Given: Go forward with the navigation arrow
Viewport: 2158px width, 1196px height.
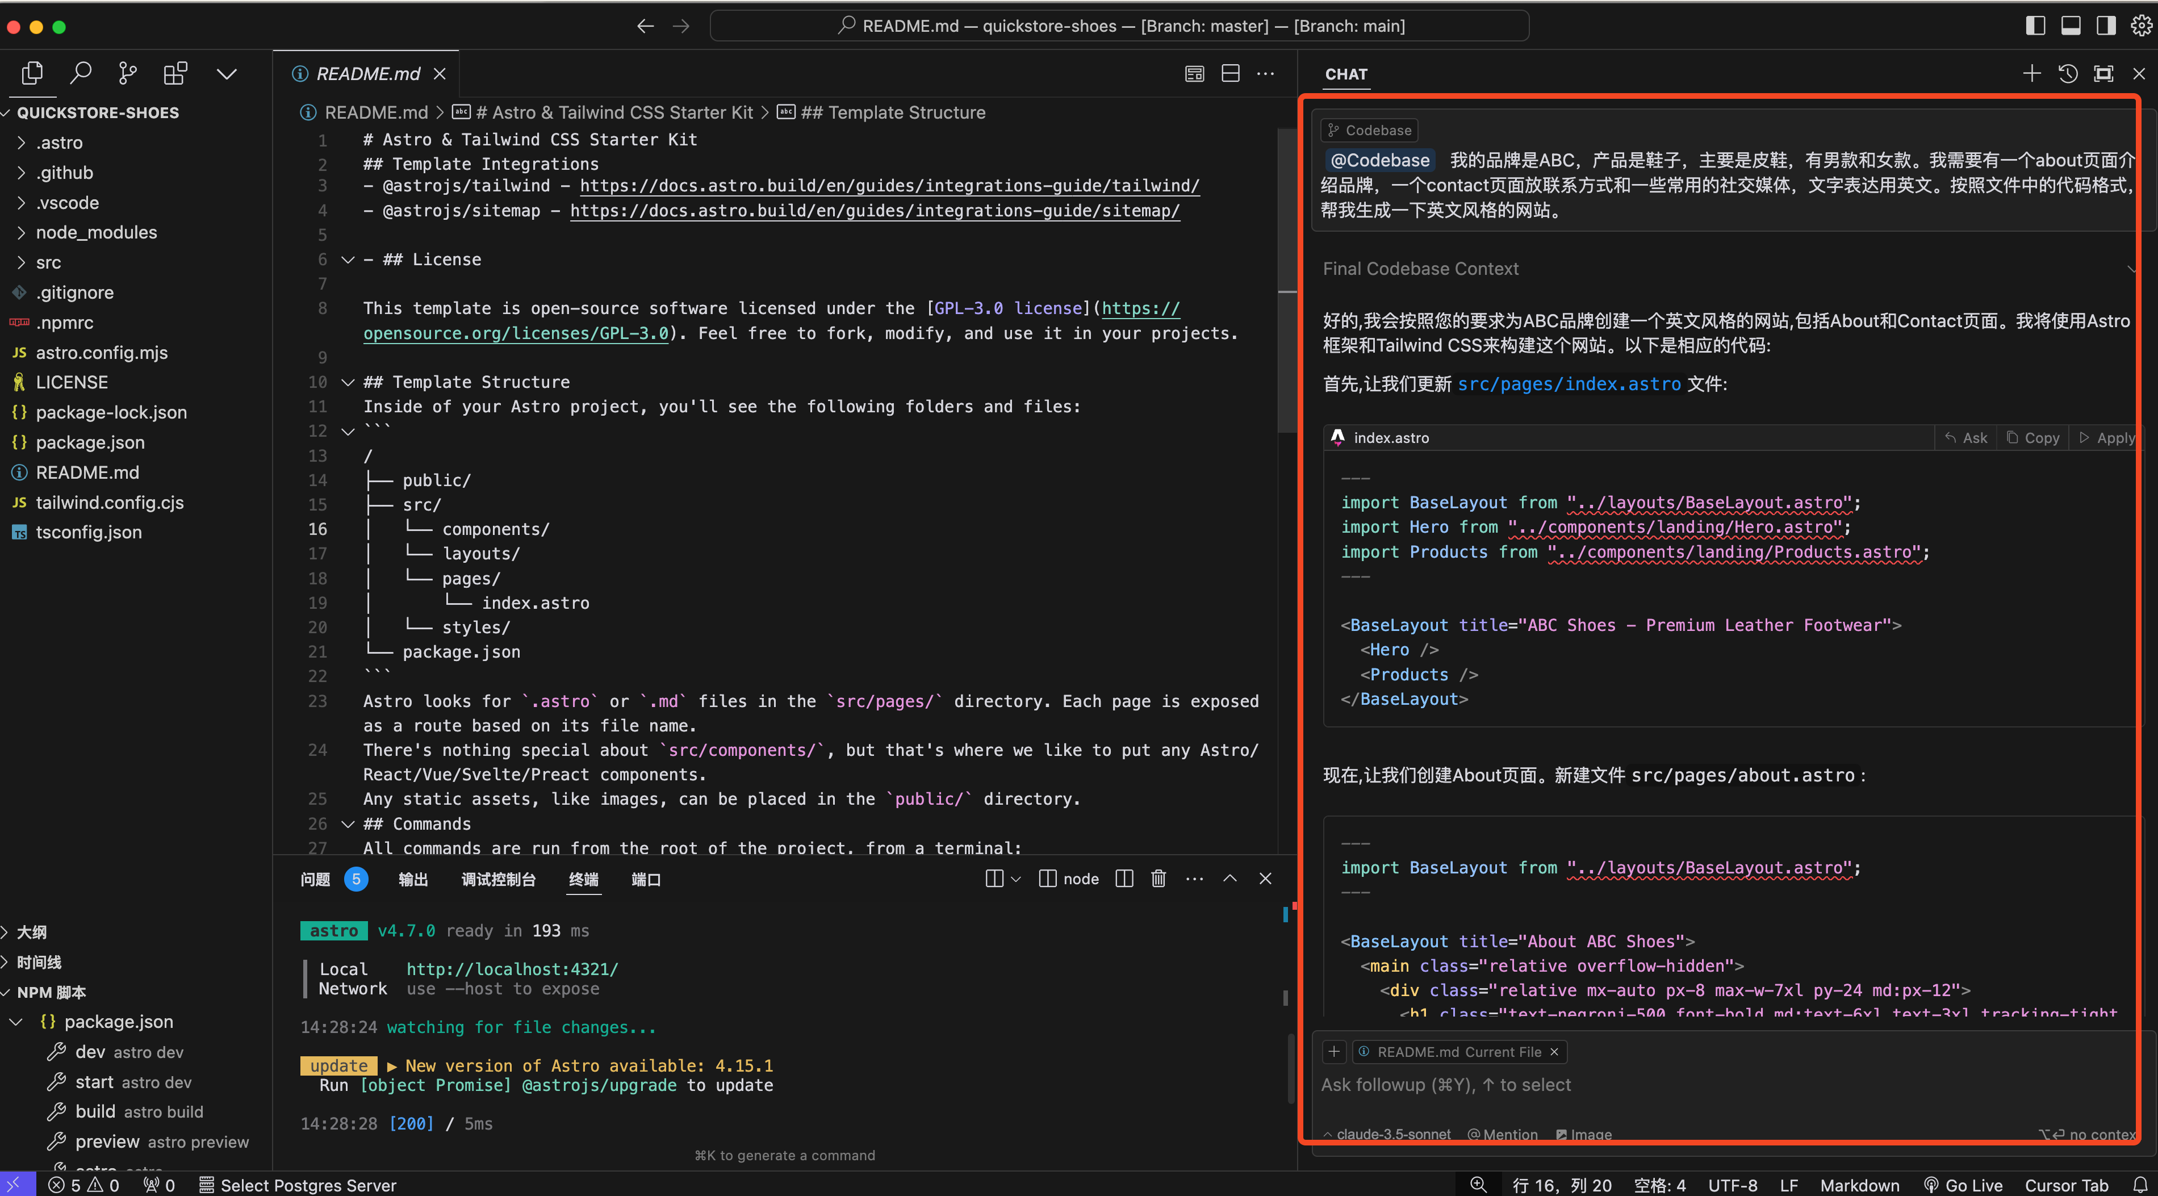Looking at the screenshot, I should click(681, 26).
